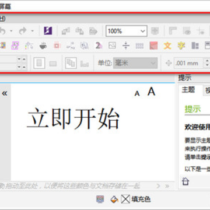Open the 单位 units dropdown showing 毫米
Viewport: 210px width, 210px height.
point(135,63)
